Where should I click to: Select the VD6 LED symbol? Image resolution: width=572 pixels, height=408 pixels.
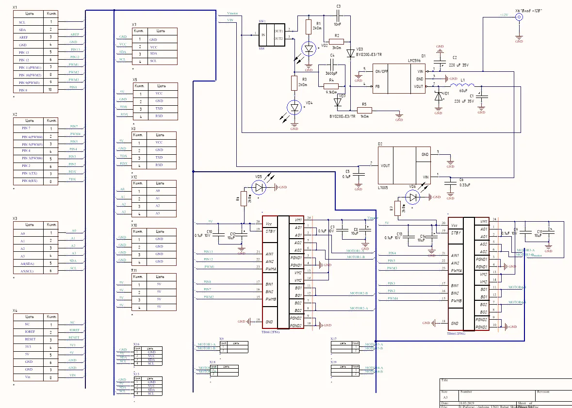(412, 197)
